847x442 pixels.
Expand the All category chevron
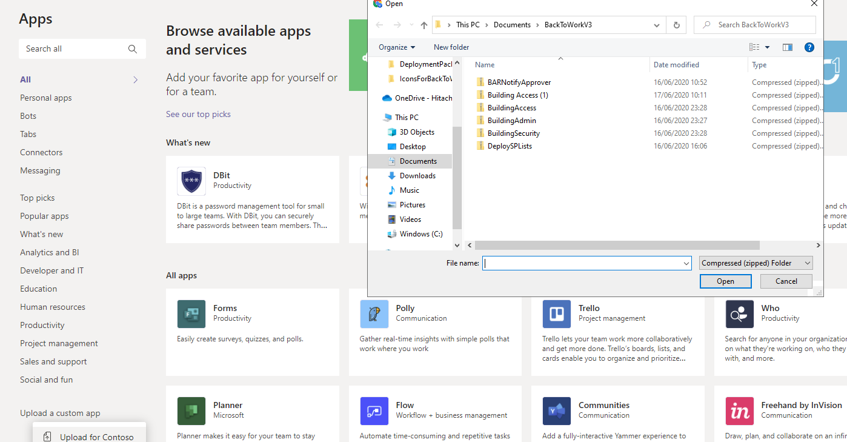pyautogui.click(x=135, y=79)
